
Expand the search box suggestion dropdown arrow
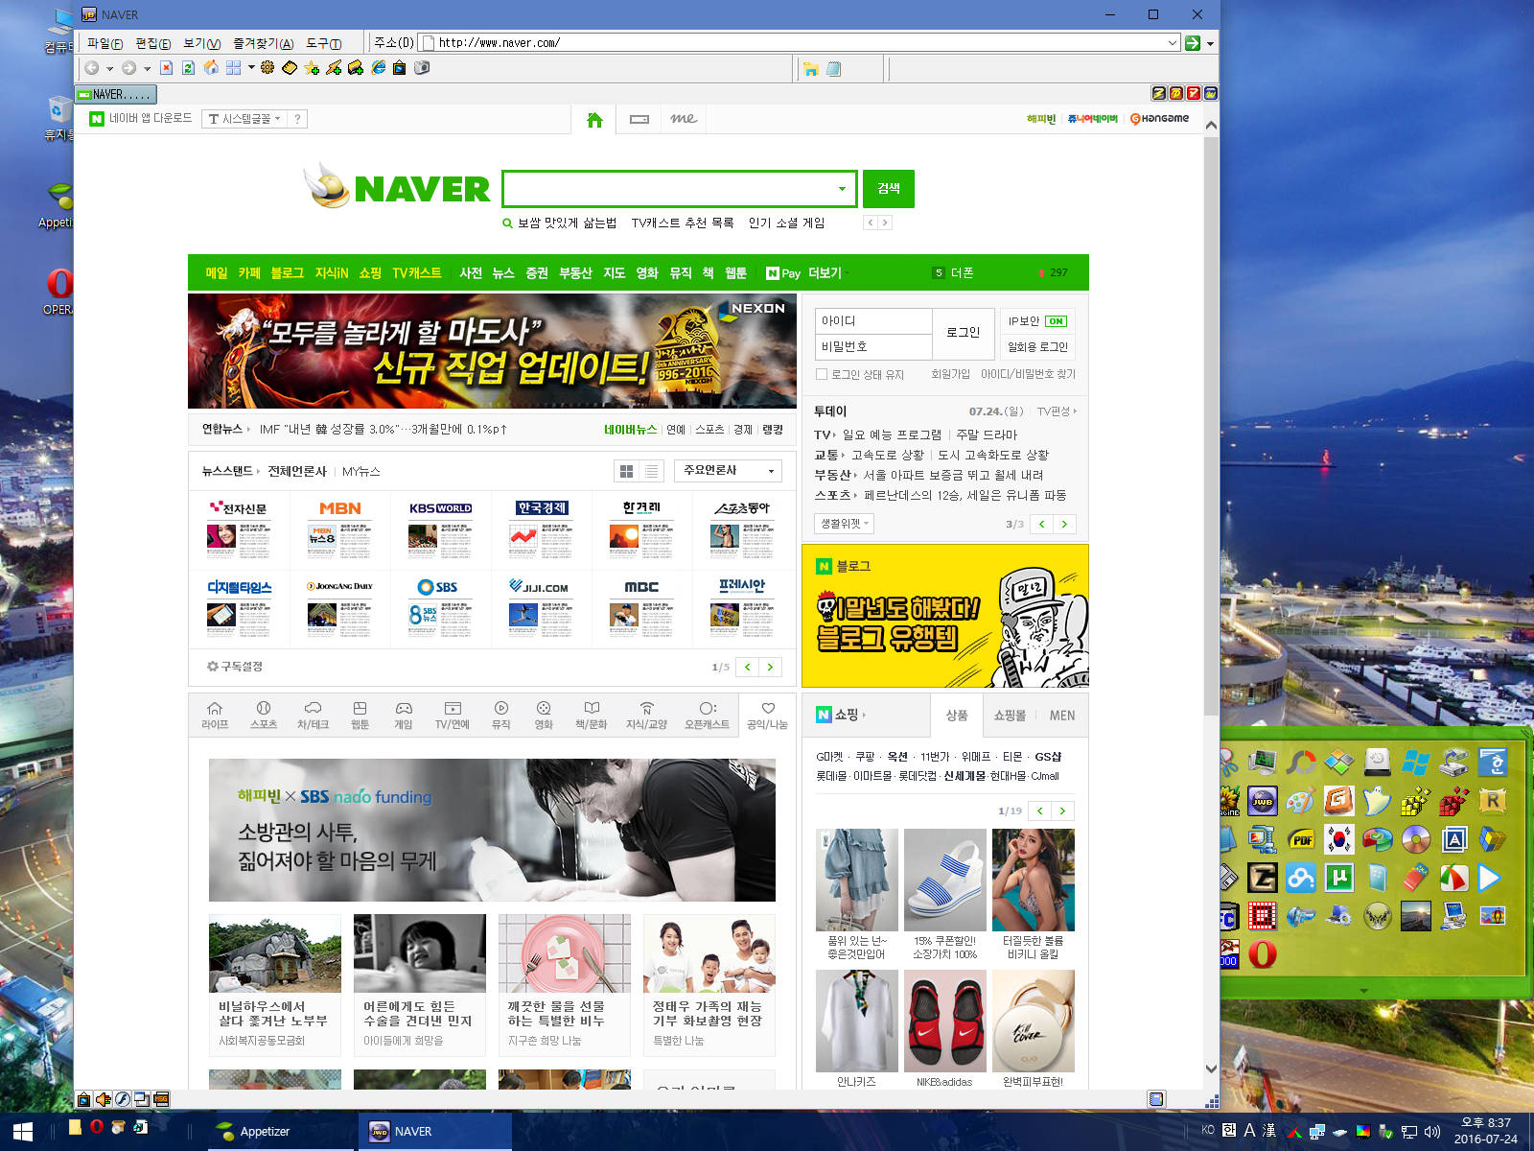[842, 189]
